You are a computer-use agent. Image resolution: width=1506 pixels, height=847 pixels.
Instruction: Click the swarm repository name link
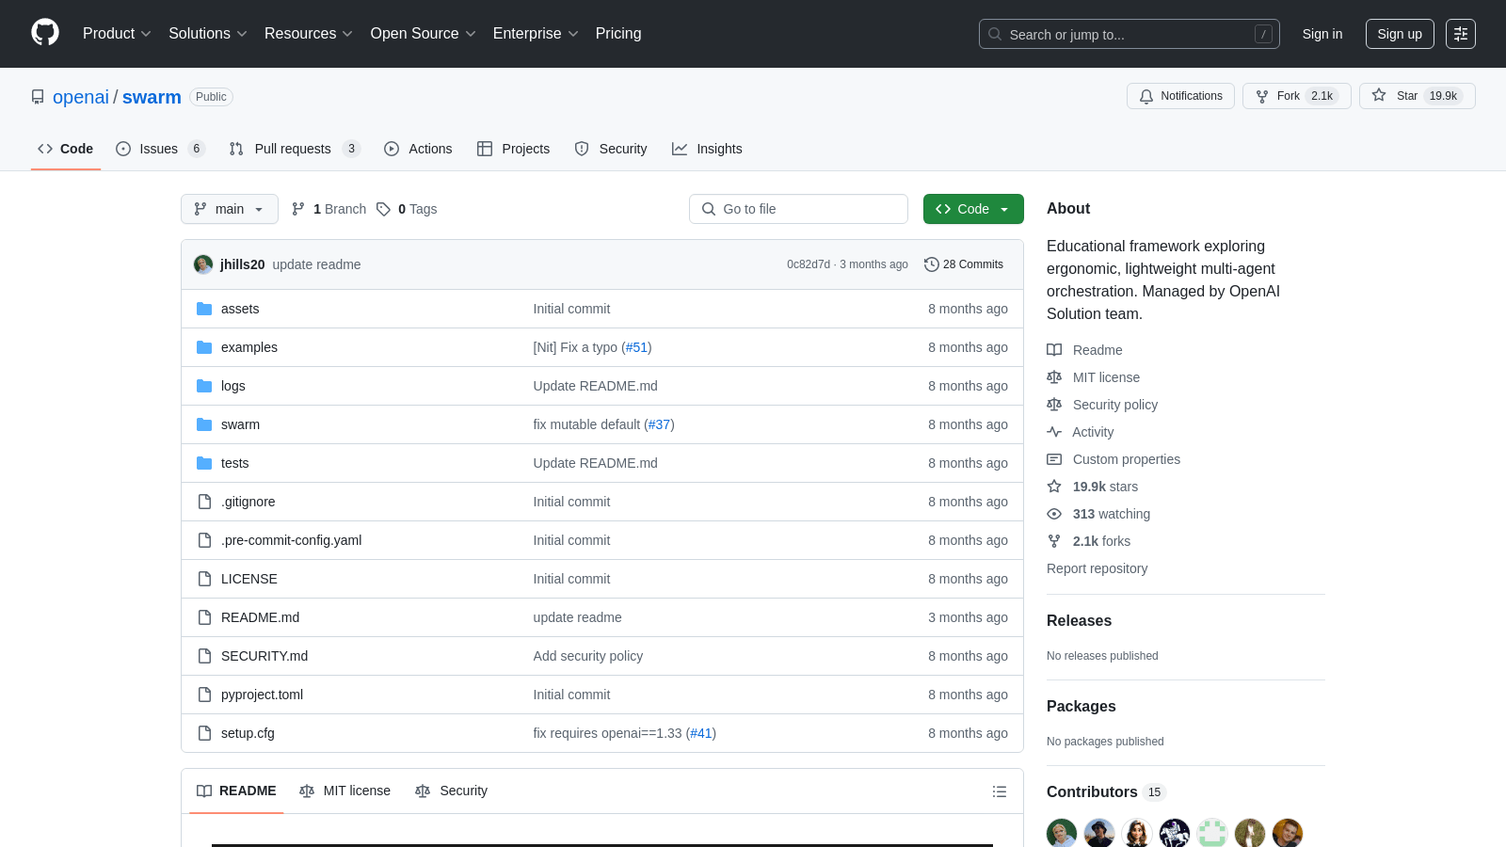tap(152, 97)
